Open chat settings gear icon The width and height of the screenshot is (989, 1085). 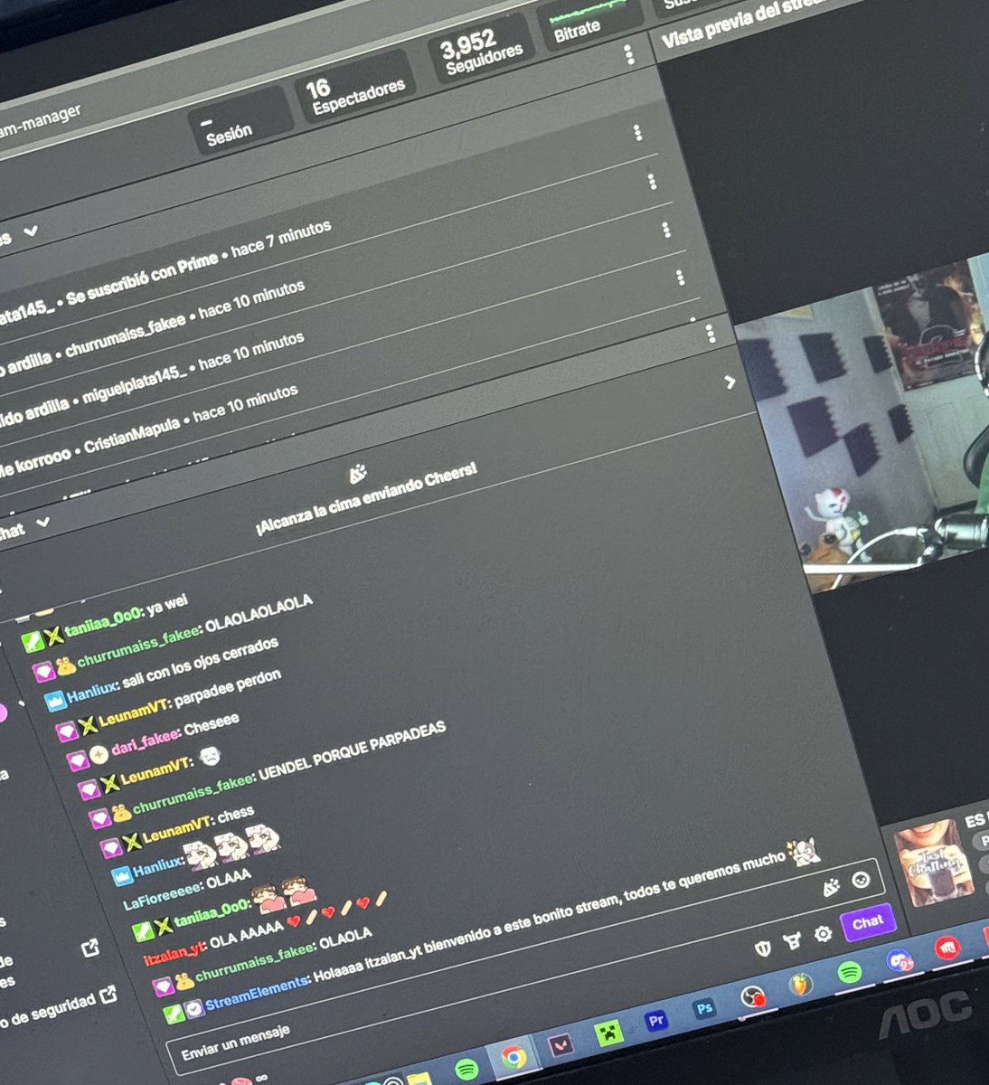pyautogui.click(x=823, y=934)
